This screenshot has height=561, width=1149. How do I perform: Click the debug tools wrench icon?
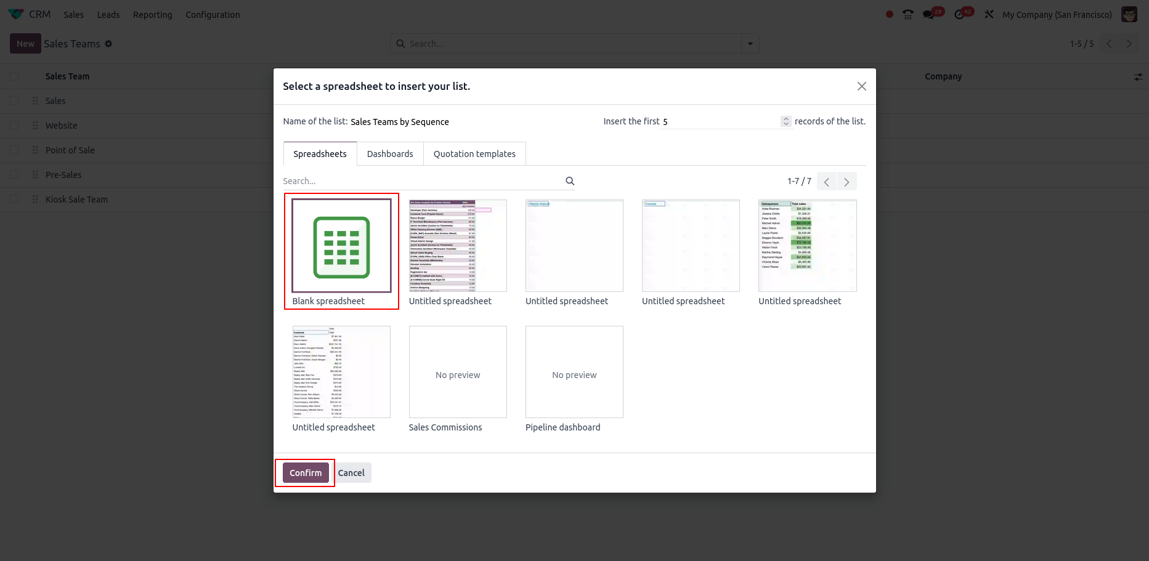[x=989, y=15]
